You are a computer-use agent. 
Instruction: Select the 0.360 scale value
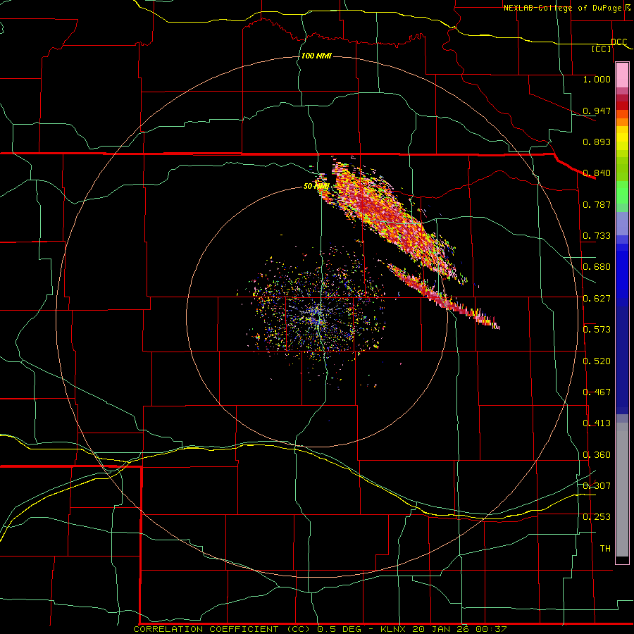597,455
